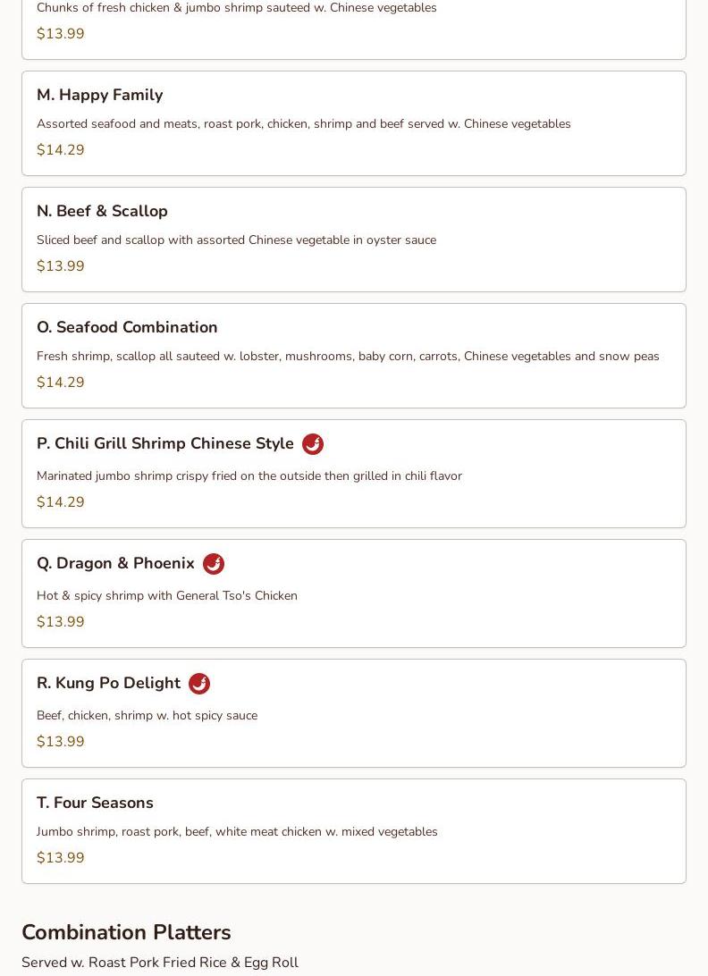
Task: Click the $14.29 price of Happy Family
Action: pyautogui.click(x=61, y=150)
